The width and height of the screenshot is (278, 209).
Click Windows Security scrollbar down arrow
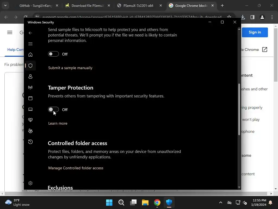click(x=239, y=187)
